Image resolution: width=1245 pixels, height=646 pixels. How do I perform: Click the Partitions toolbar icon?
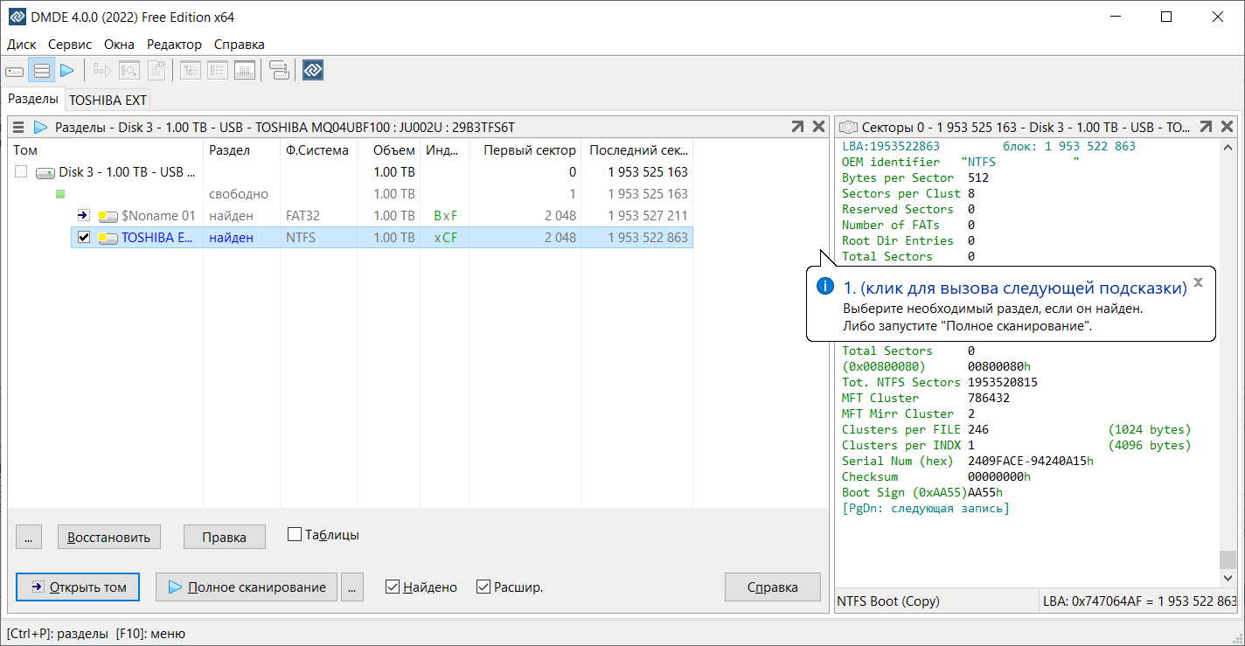tap(41, 70)
